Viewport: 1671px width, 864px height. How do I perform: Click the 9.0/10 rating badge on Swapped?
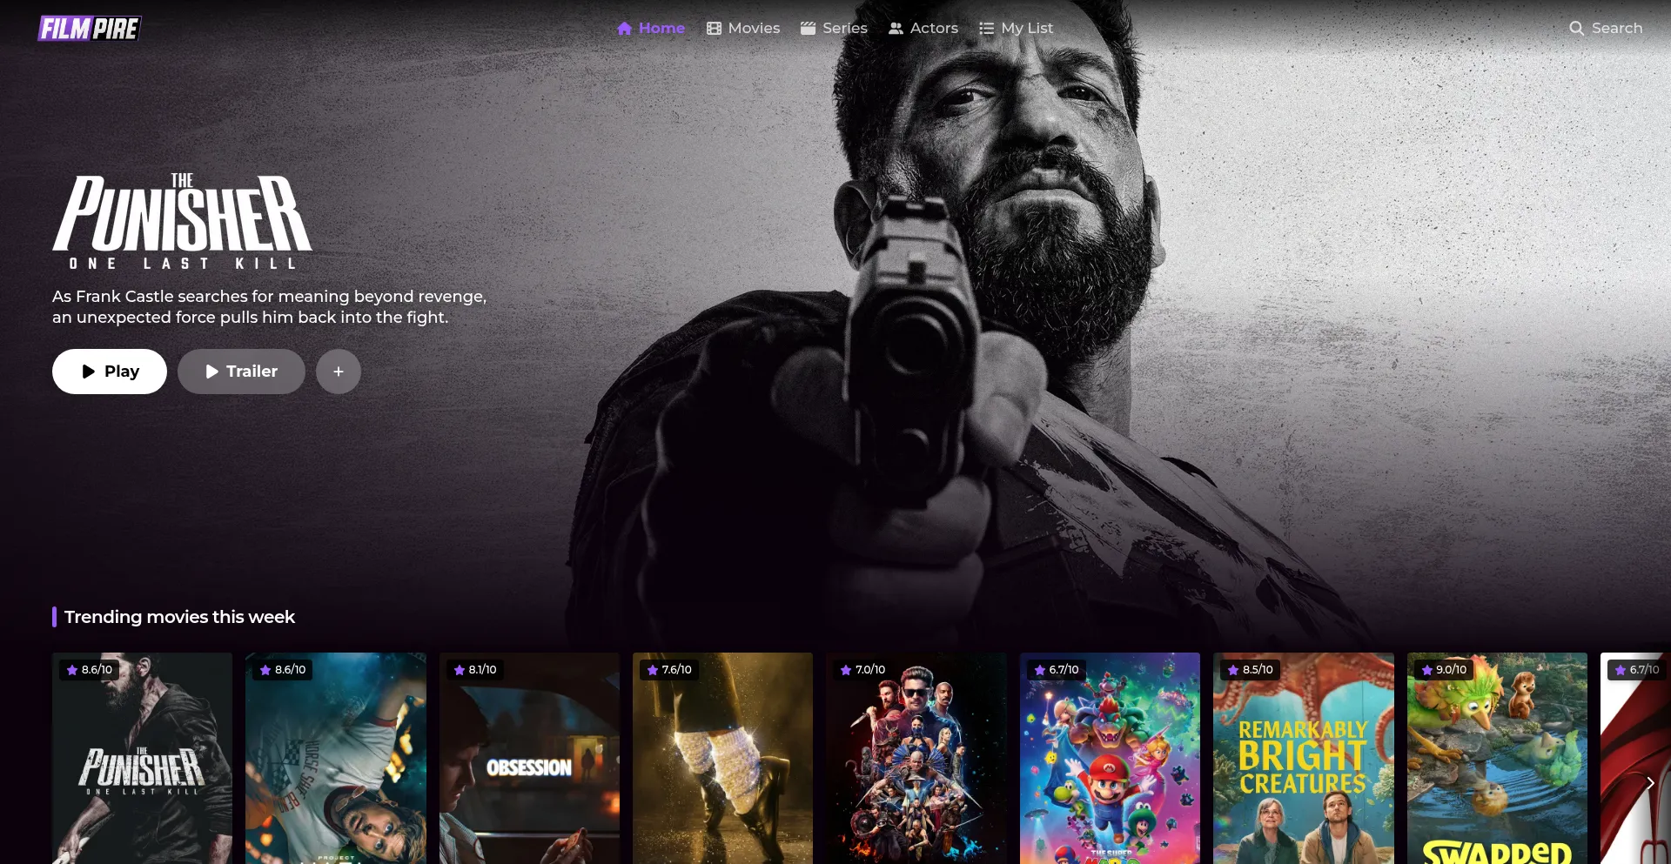point(1444,669)
